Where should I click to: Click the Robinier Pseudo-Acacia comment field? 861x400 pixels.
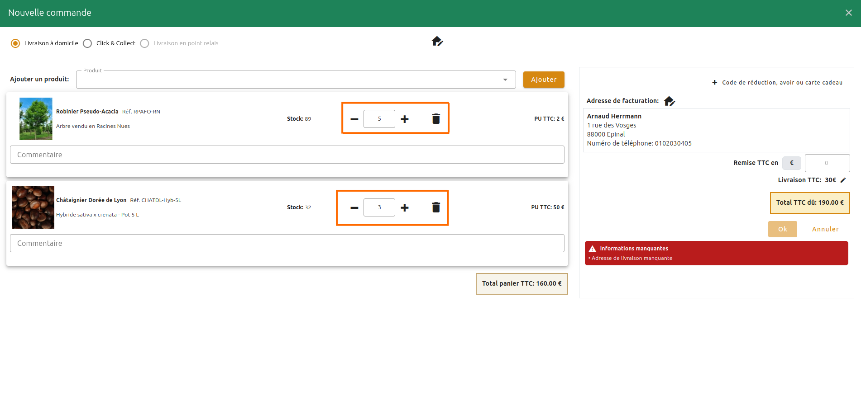(287, 155)
